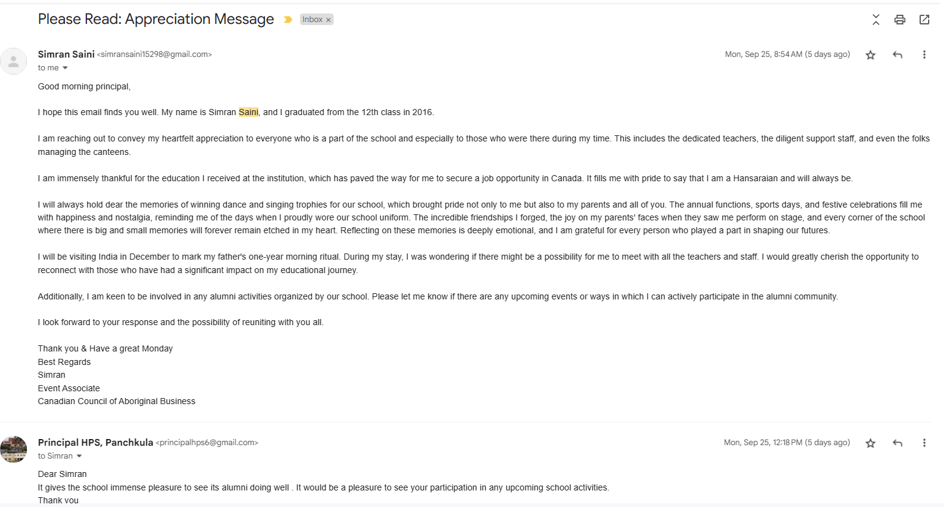Viewport: 944px width, 507px height.
Task: Print the entire email conversation
Action: point(900,20)
